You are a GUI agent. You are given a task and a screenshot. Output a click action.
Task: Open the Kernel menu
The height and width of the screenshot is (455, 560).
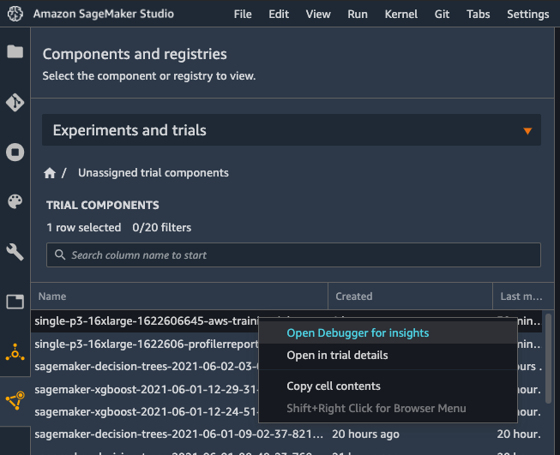(401, 15)
